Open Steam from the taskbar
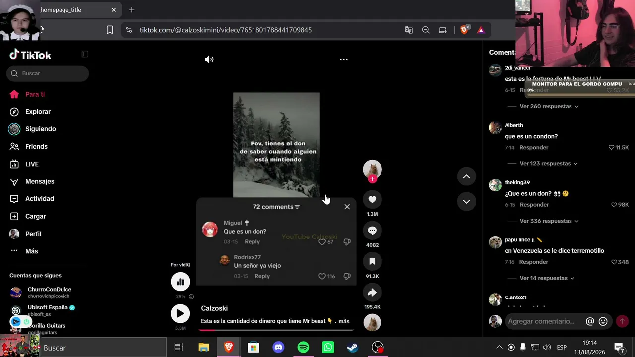 [353, 348]
